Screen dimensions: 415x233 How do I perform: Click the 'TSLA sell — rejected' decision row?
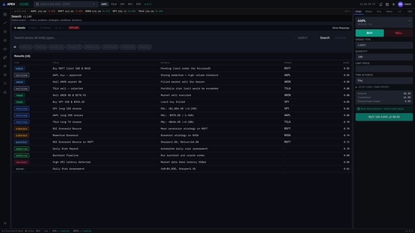tap(182, 88)
